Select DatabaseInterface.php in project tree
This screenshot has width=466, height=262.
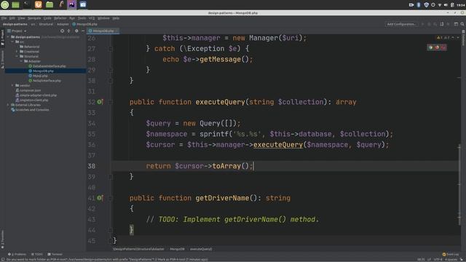click(49, 66)
